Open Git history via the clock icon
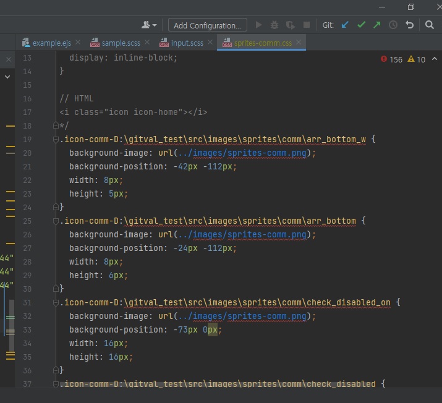This screenshot has width=442, height=403. [393, 25]
